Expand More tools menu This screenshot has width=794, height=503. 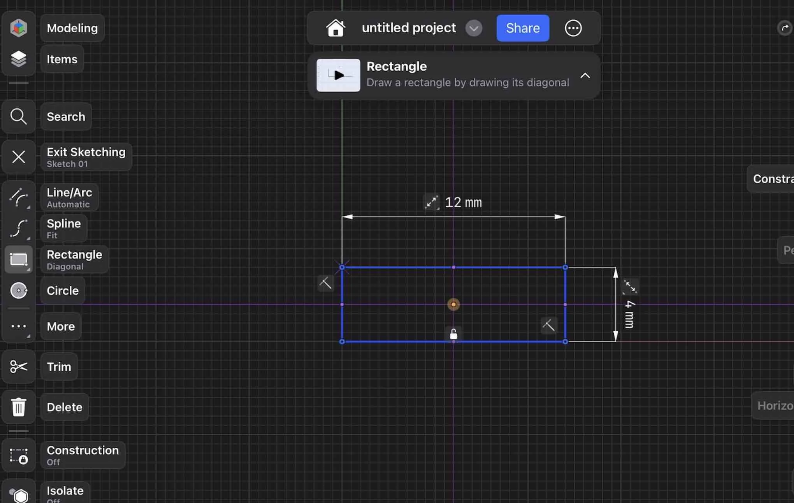(x=18, y=326)
